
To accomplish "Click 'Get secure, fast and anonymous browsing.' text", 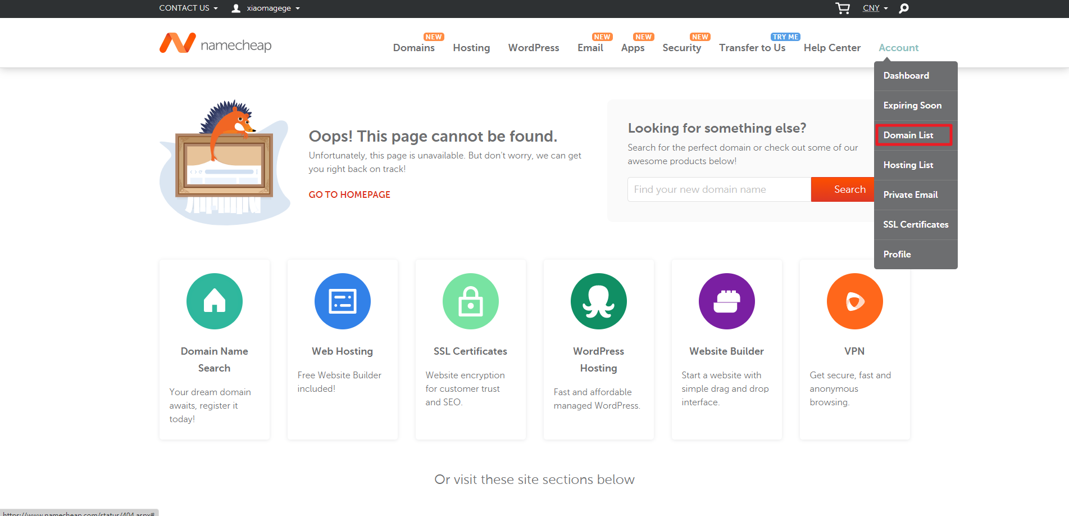I will 850,388.
